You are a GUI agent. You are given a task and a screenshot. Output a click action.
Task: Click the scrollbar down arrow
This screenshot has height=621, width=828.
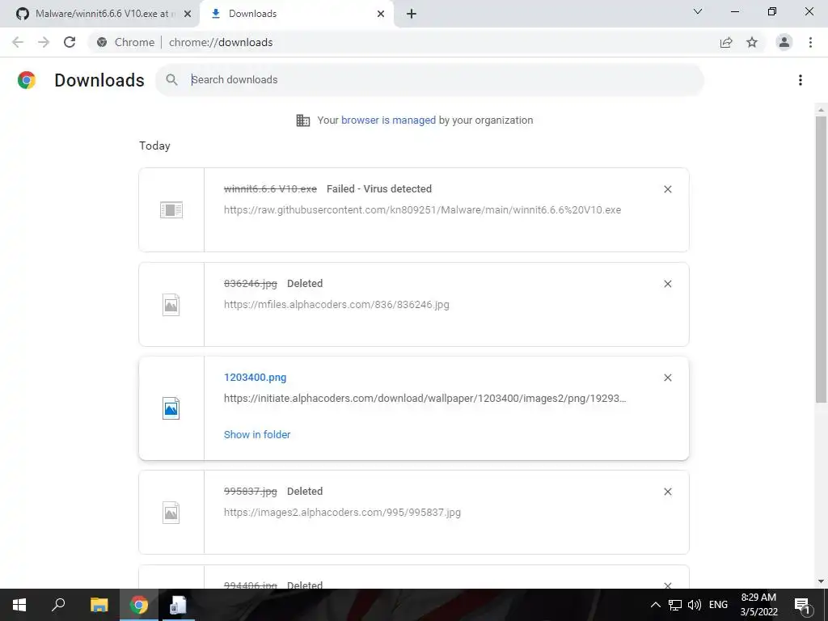(x=821, y=582)
